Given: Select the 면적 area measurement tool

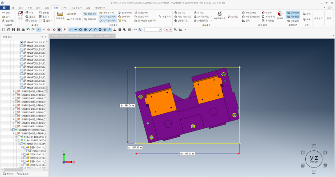Looking at the screenshot, I should point(246,21).
